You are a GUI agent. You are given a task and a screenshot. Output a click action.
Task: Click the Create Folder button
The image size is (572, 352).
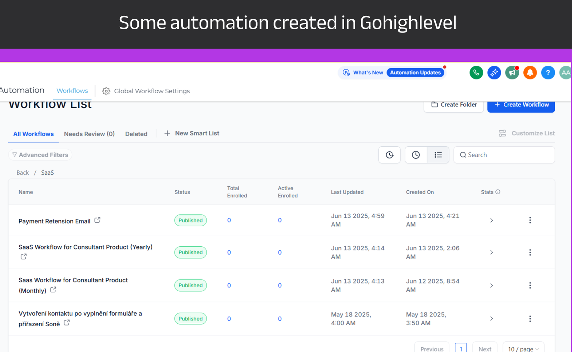point(454,105)
